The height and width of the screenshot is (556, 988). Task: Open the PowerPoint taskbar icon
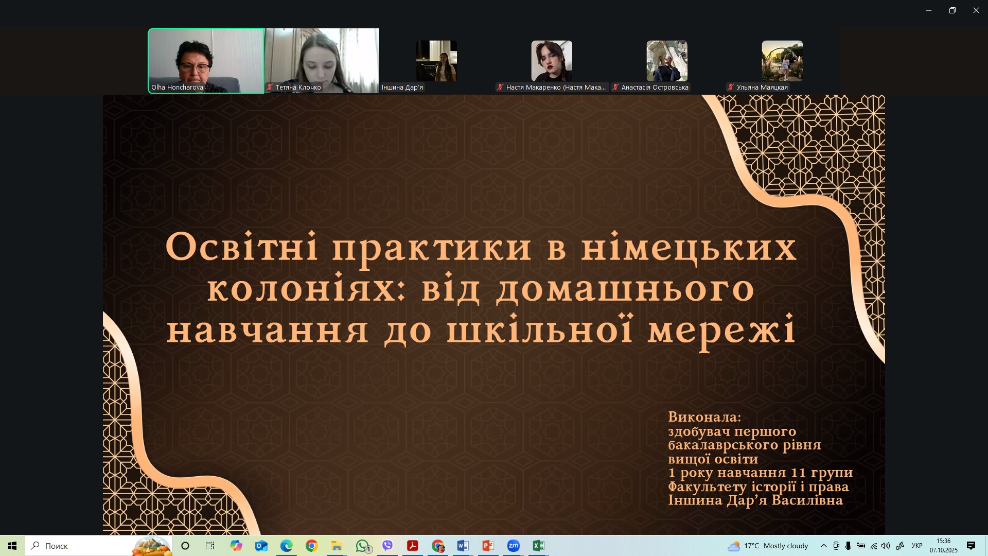pyautogui.click(x=488, y=546)
